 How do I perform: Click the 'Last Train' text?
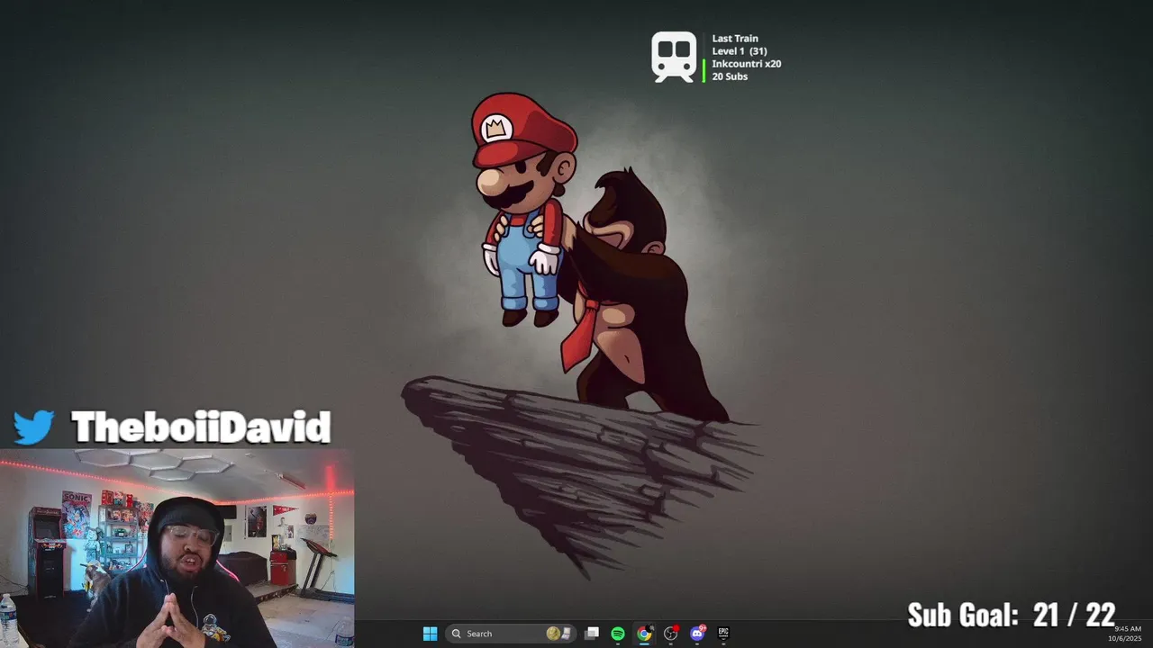click(735, 39)
